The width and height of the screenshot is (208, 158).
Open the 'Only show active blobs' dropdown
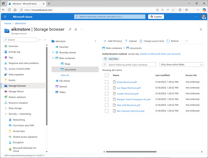(x=181, y=64)
